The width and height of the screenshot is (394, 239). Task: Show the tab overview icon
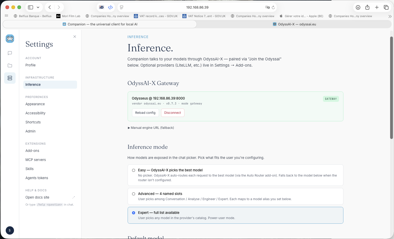pos(386,7)
